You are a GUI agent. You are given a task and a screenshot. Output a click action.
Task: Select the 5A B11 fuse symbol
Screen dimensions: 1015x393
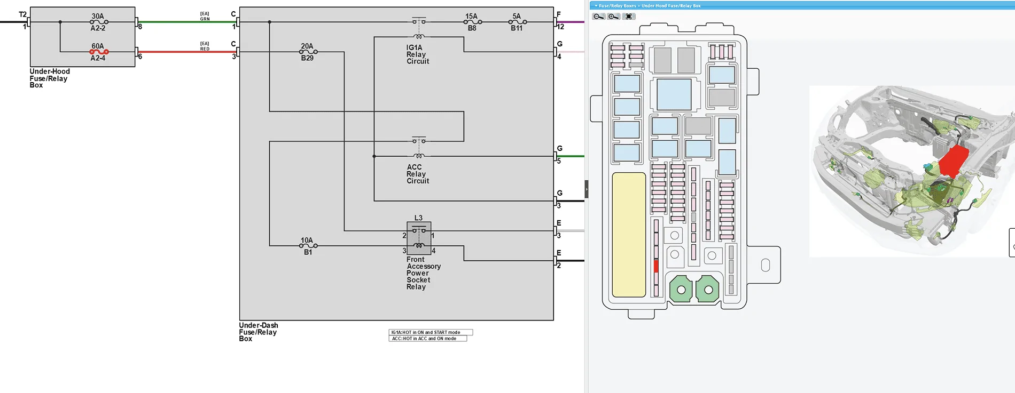(x=518, y=22)
